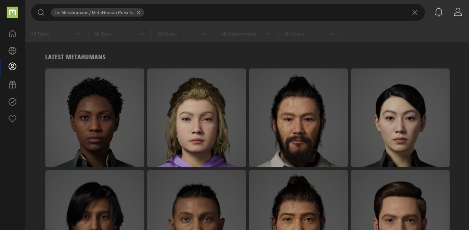
Task: Click the magnifying glass search icon
Action: 41,12
